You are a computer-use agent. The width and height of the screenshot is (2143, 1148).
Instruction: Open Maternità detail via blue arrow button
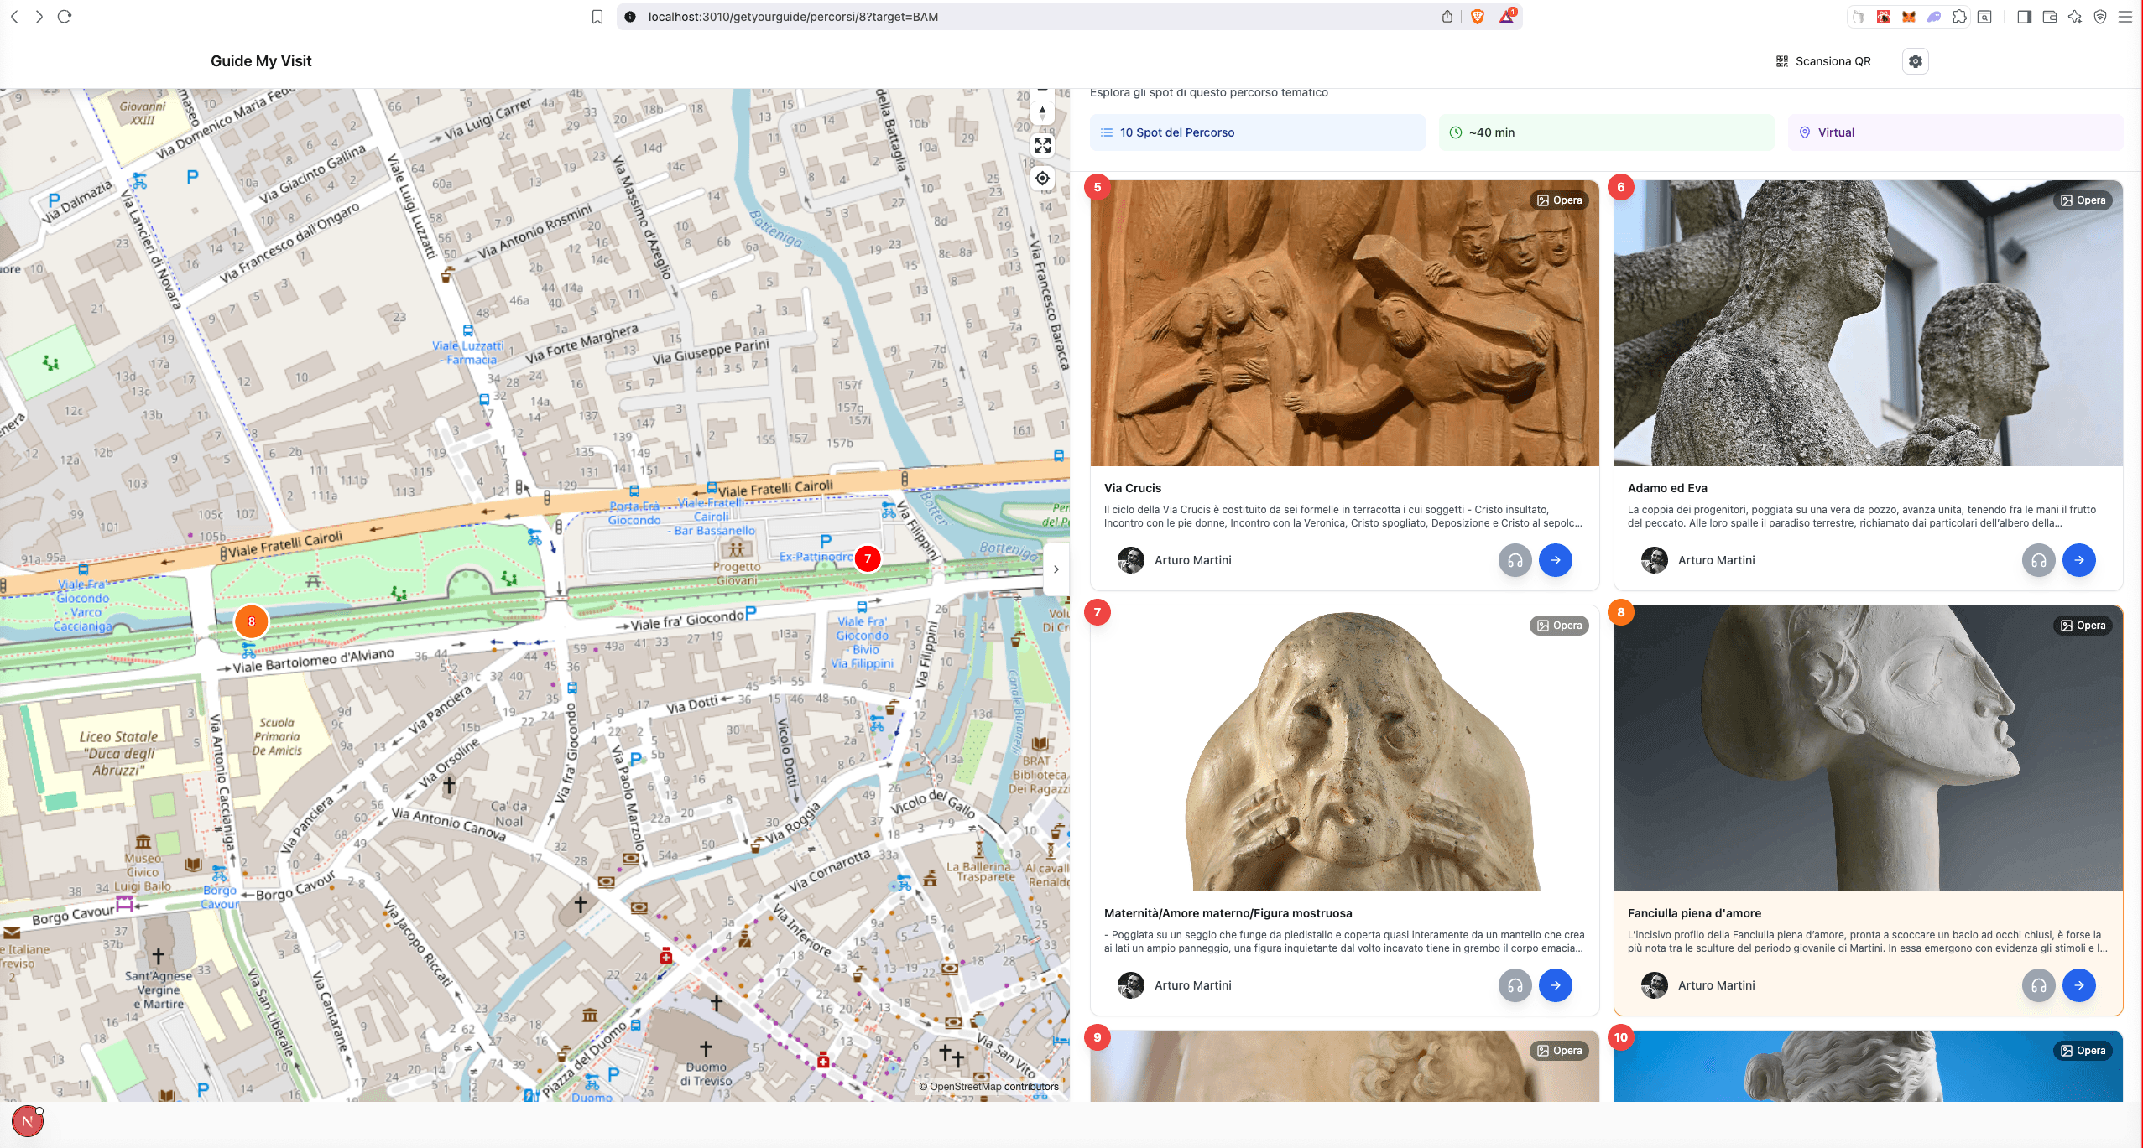point(1555,985)
